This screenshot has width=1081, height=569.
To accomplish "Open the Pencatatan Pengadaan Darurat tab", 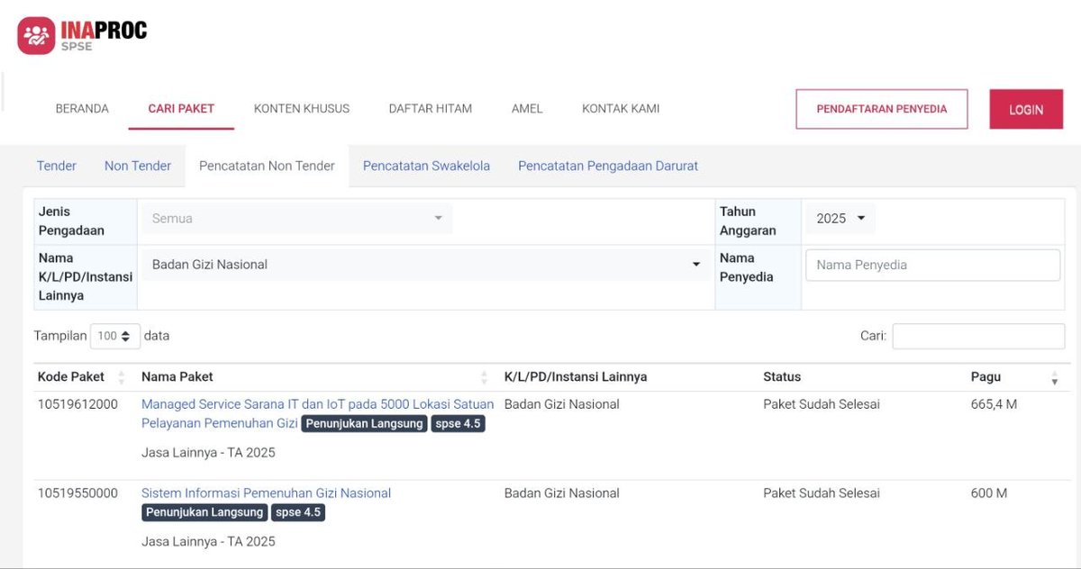I will (608, 166).
